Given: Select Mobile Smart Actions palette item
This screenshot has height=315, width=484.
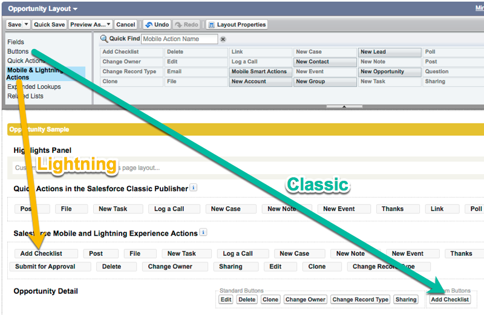Looking at the screenshot, I should pyautogui.click(x=261, y=71).
